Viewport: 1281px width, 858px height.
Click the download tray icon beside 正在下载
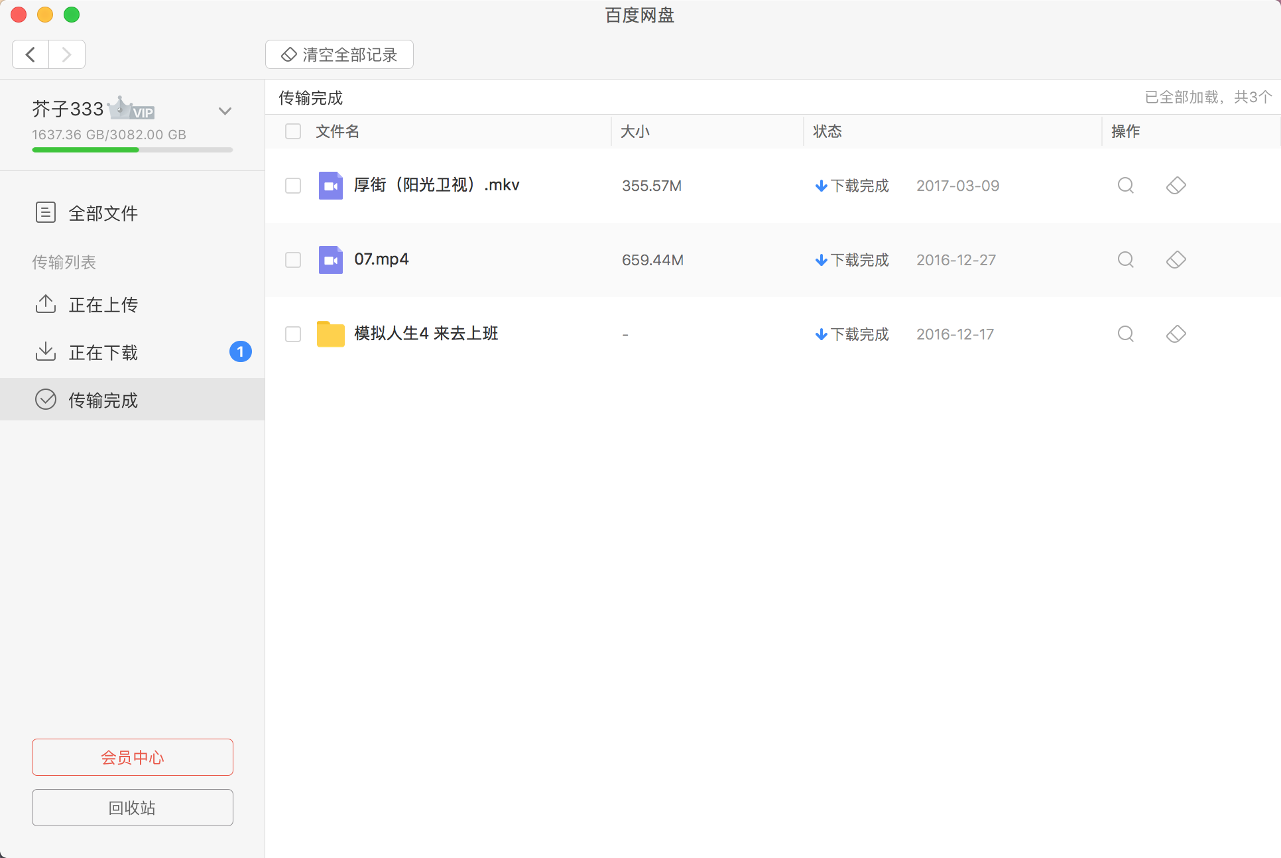[x=45, y=351]
